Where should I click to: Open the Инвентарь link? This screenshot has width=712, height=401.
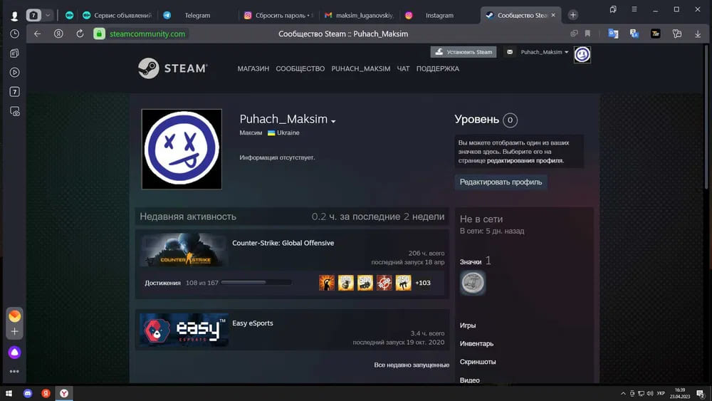[476, 343]
